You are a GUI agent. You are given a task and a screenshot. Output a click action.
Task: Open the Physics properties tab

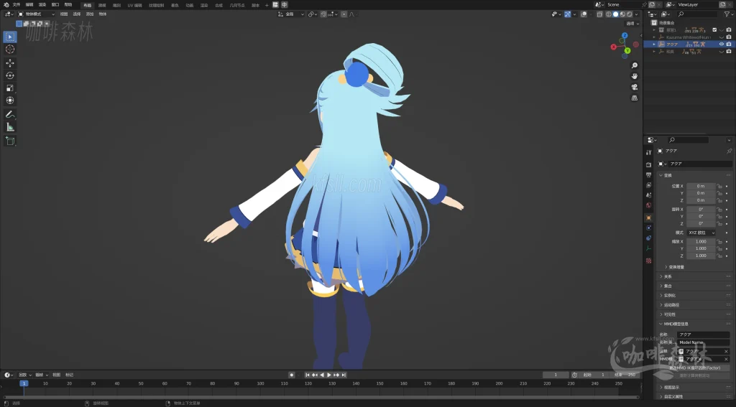649,228
